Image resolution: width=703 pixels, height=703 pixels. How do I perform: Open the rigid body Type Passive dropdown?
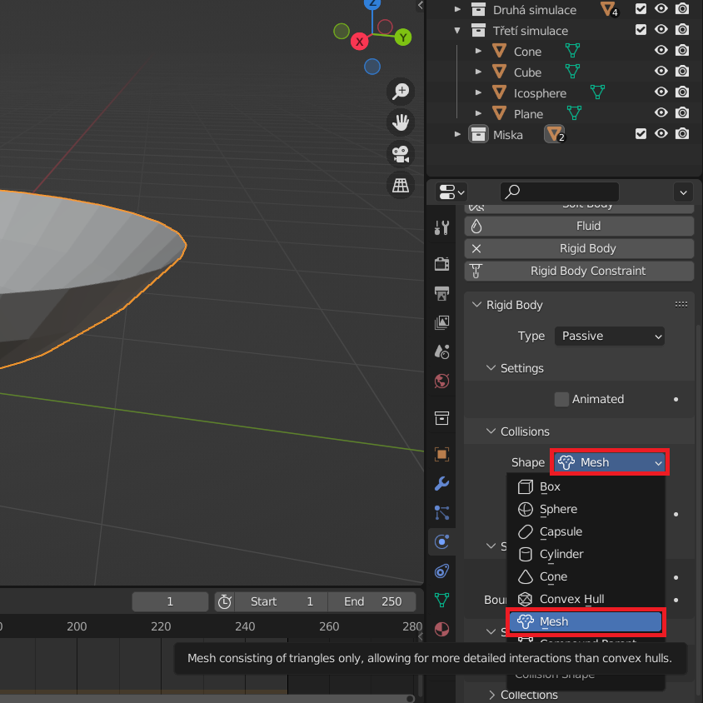[x=610, y=336]
